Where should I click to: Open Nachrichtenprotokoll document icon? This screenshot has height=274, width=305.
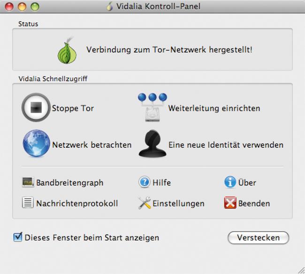point(28,202)
